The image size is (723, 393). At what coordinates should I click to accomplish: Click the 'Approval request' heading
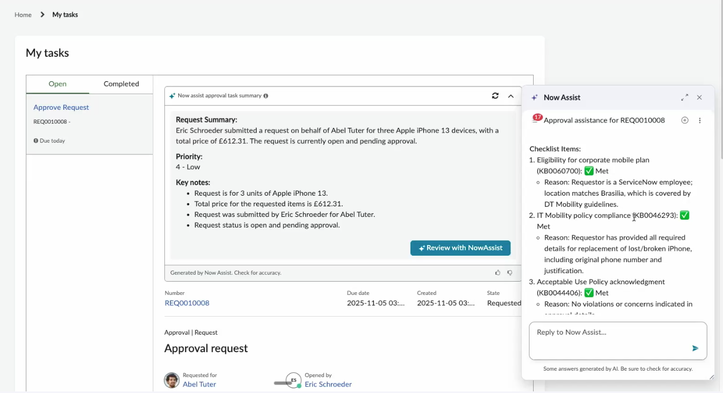(206, 348)
